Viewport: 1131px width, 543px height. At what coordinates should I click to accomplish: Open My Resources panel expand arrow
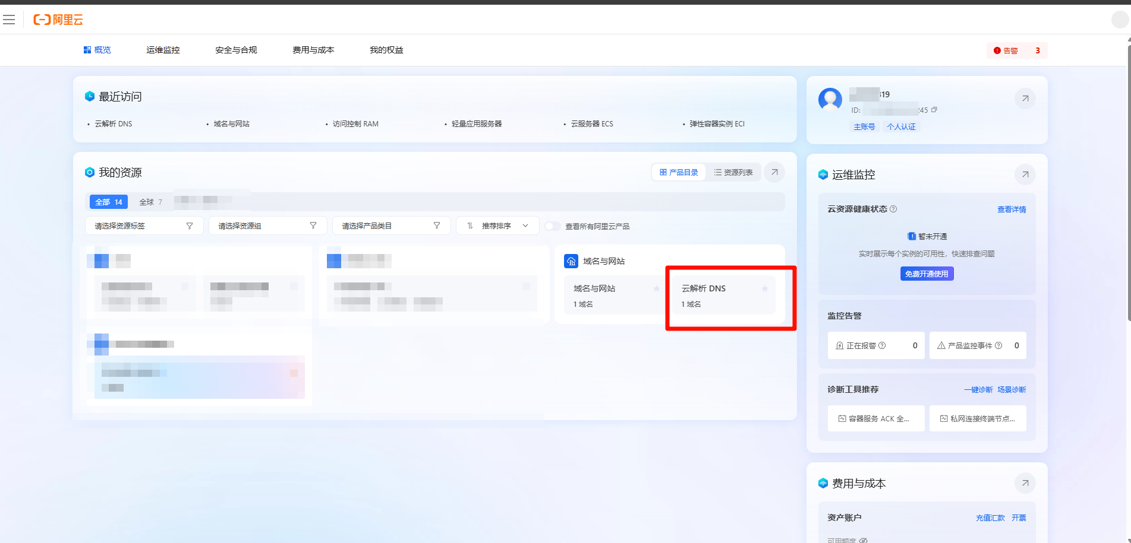[x=774, y=172]
